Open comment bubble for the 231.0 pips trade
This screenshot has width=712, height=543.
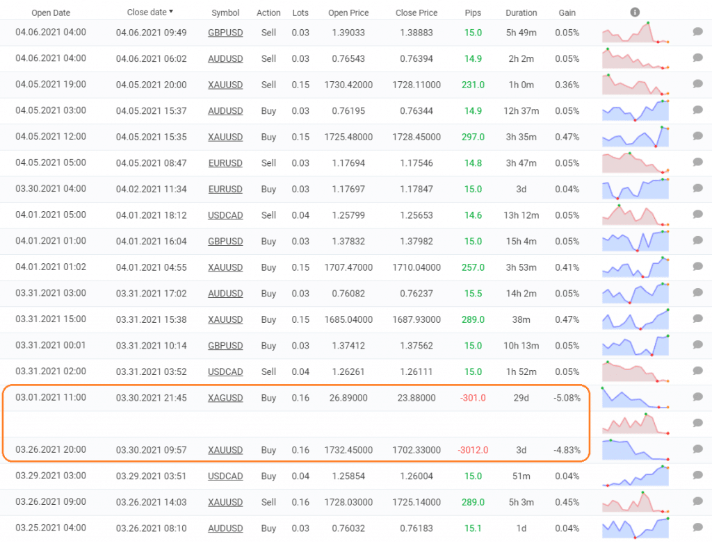(x=698, y=85)
